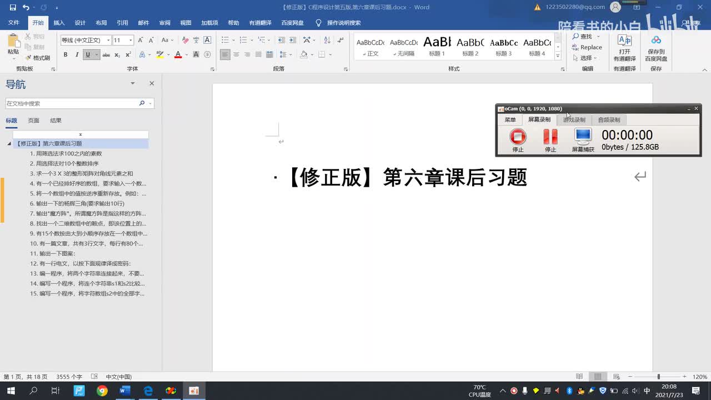Collapse the 【修正版】第六章课后习题 heading tree
Image resolution: width=711 pixels, height=400 pixels.
point(9,144)
